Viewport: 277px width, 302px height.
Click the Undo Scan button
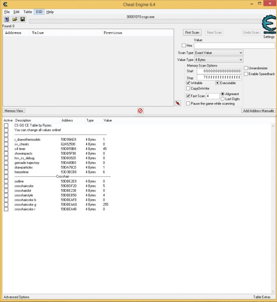tap(251, 32)
